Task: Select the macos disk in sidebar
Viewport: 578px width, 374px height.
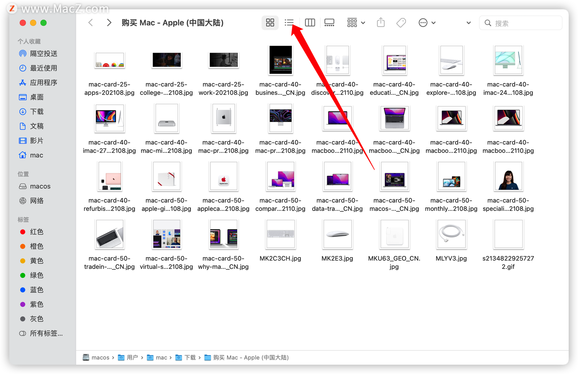Action: pyautogui.click(x=35, y=186)
